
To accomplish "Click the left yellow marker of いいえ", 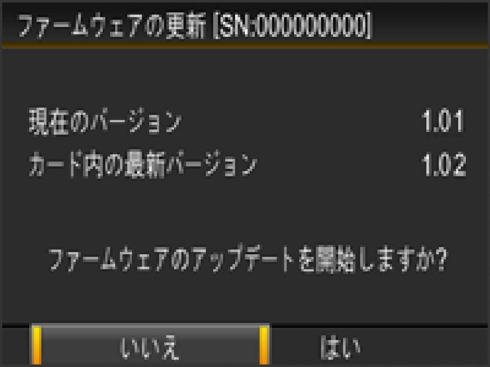I will pos(36,345).
